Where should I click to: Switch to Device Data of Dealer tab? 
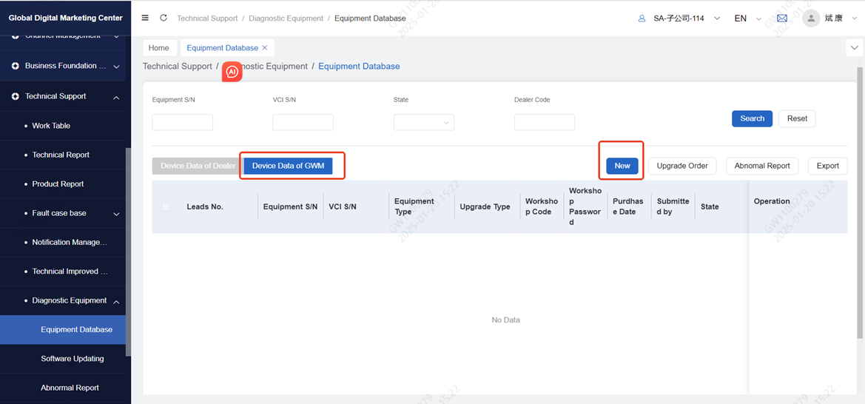click(198, 166)
